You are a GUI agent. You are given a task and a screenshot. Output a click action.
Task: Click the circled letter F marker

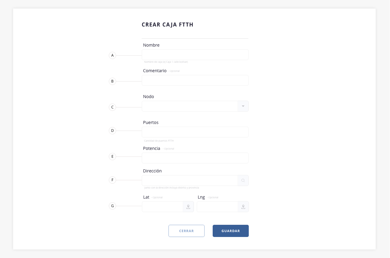pyautogui.click(x=112, y=180)
